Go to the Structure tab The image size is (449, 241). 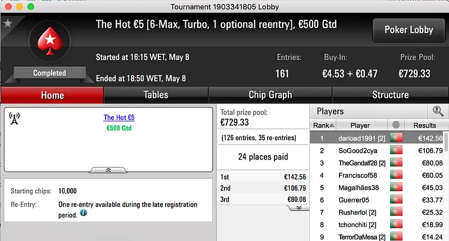[390, 95]
